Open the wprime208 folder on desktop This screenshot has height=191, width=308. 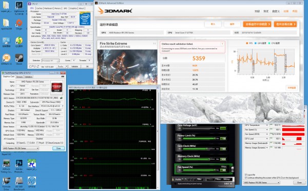6,24
